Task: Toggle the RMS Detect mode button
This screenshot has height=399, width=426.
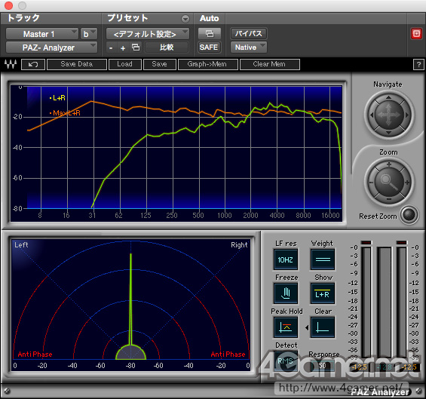Action: point(286,361)
